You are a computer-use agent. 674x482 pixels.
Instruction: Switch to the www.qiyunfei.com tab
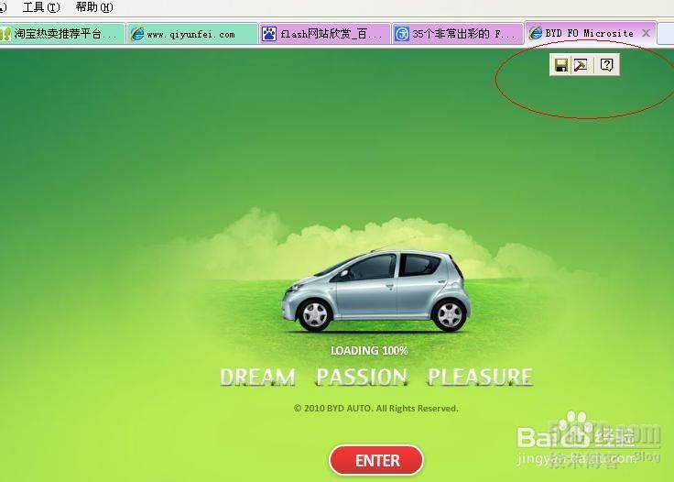coord(192,34)
